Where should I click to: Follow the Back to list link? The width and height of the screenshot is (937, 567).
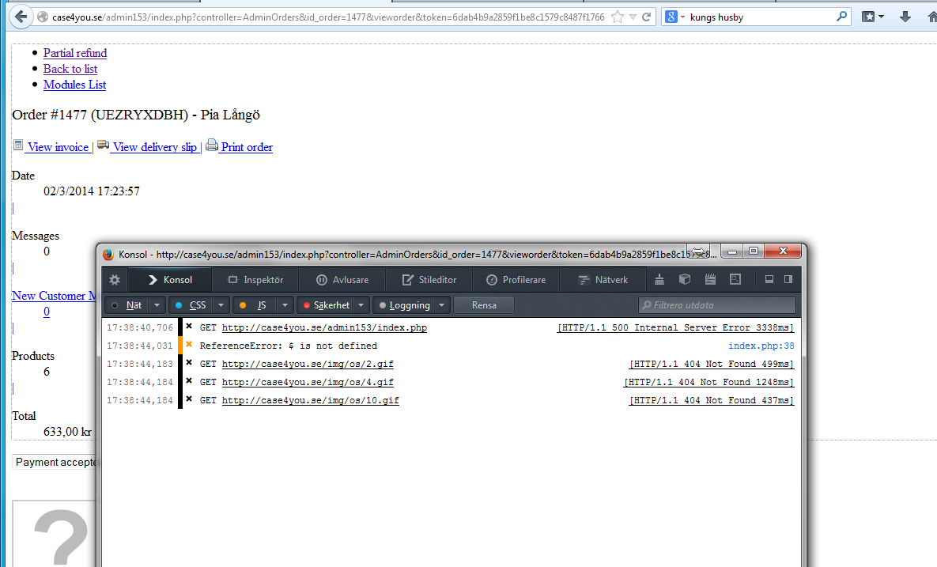(70, 69)
